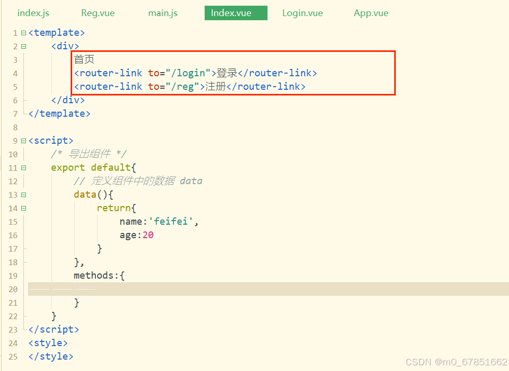The image size is (509, 371).
Task: Click the 定义组件中的数据 data comment
Action: [x=138, y=181]
